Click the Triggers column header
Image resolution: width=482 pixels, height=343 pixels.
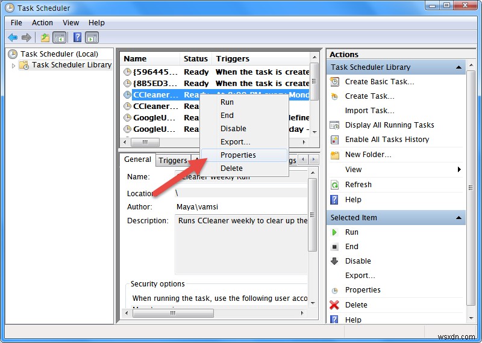pyautogui.click(x=261, y=58)
